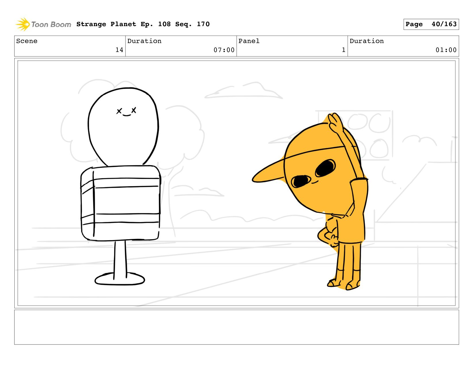The image size is (474, 366).
Task: Select the Duration label above "07:00"
Action: click(x=144, y=41)
